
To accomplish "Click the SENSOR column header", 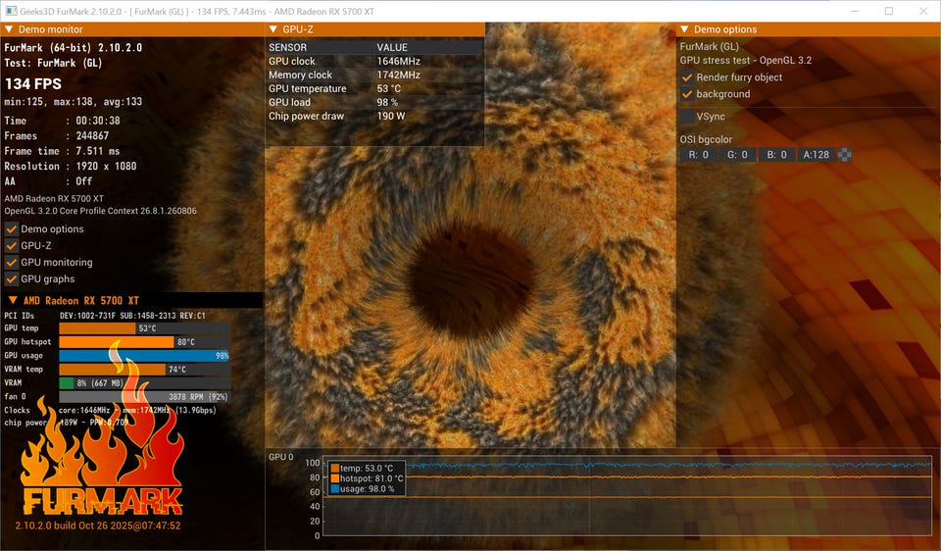I will (287, 47).
